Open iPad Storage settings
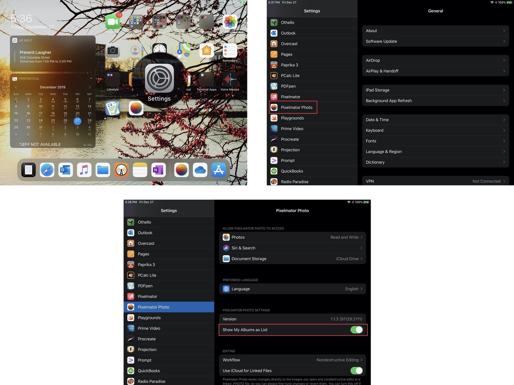 coord(435,90)
